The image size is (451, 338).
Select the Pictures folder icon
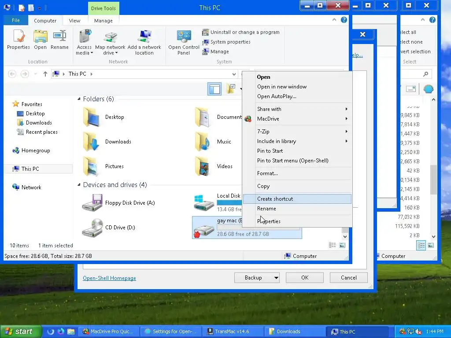(x=91, y=166)
